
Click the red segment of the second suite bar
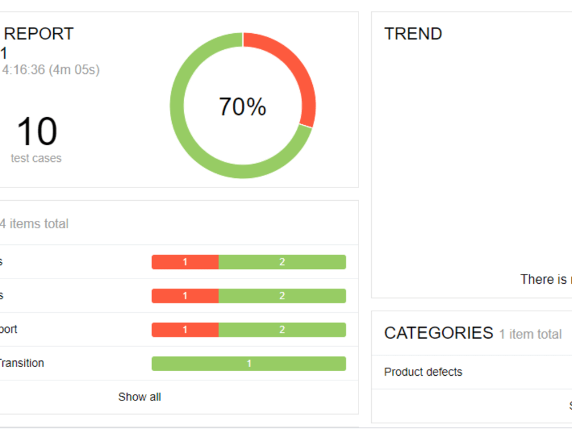(x=184, y=295)
